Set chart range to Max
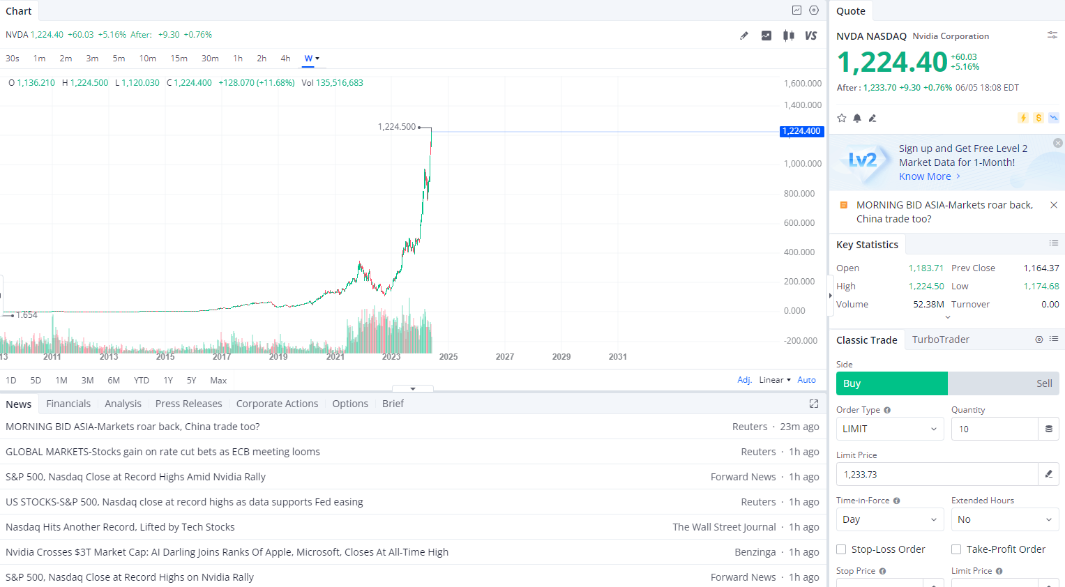This screenshot has height=587, width=1065. [x=218, y=380]
